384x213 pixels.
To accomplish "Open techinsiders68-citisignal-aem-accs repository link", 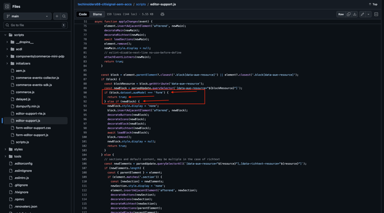I will tap(104, 5).
